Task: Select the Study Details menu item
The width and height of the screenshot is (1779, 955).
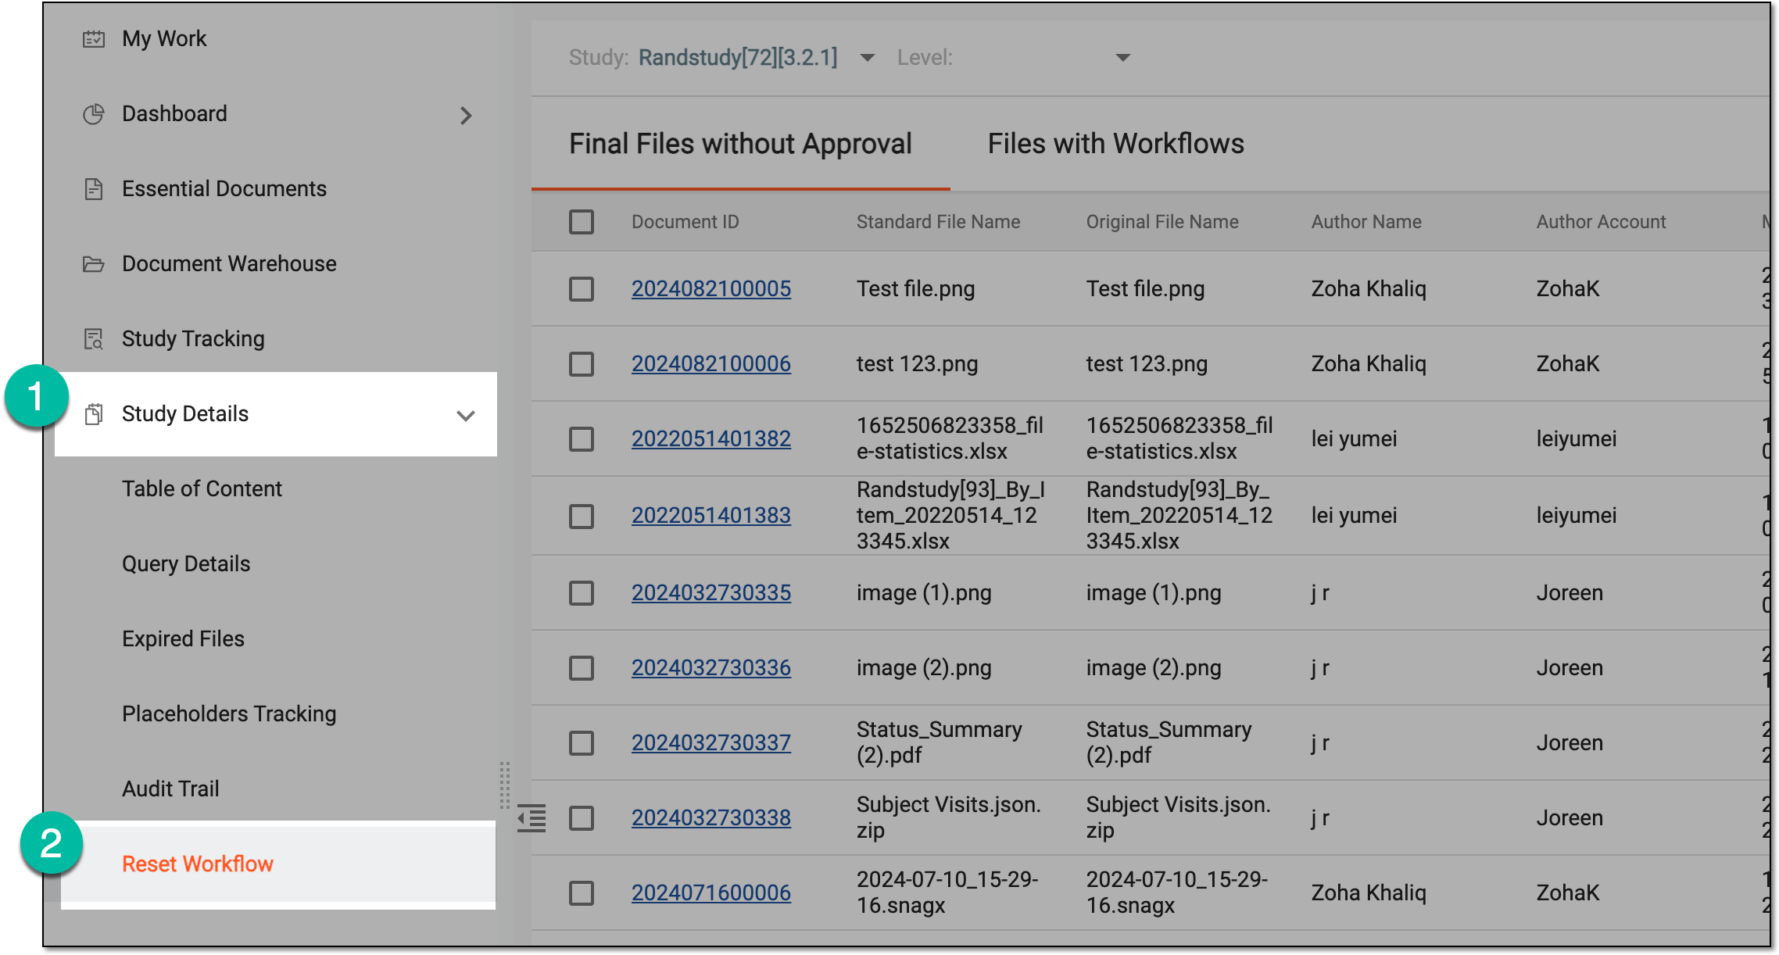Action: coord(276,414)
